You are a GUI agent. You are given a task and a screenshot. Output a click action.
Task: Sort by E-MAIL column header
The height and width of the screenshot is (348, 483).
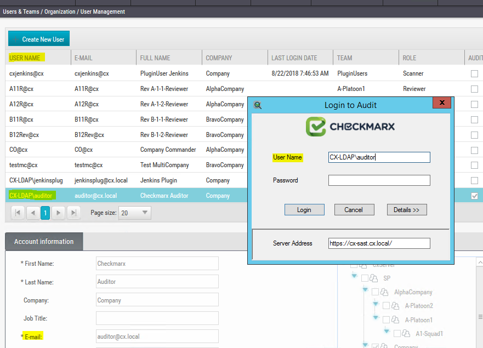pos(83,58)
